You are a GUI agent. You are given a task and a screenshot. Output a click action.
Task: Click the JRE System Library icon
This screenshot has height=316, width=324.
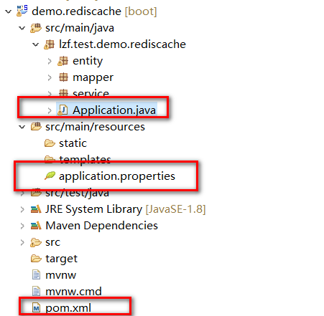click(x=36, y=209)
